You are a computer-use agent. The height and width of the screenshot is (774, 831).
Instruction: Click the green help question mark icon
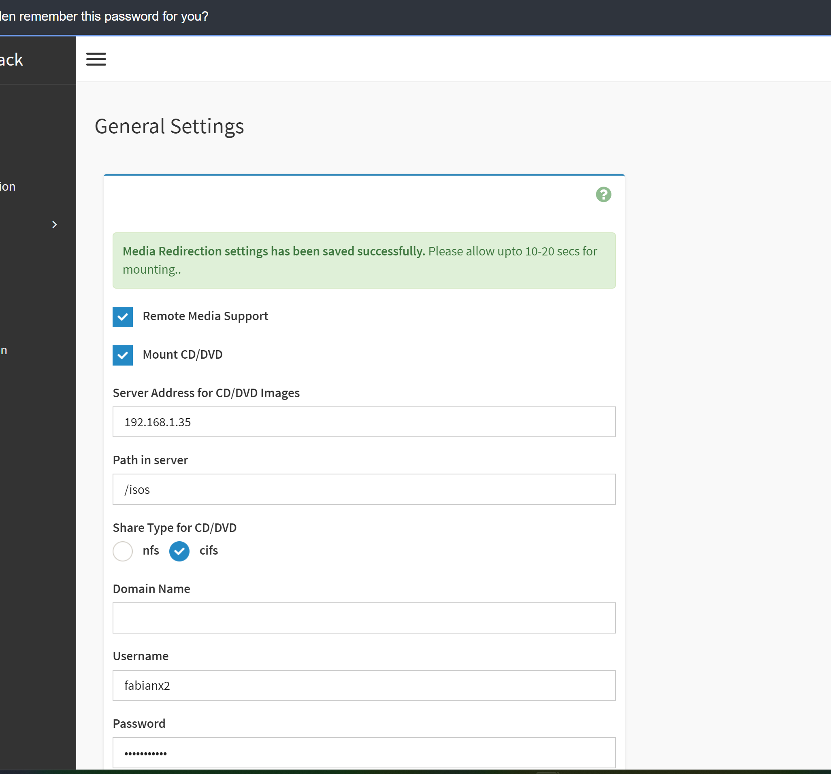click(603, 194)
